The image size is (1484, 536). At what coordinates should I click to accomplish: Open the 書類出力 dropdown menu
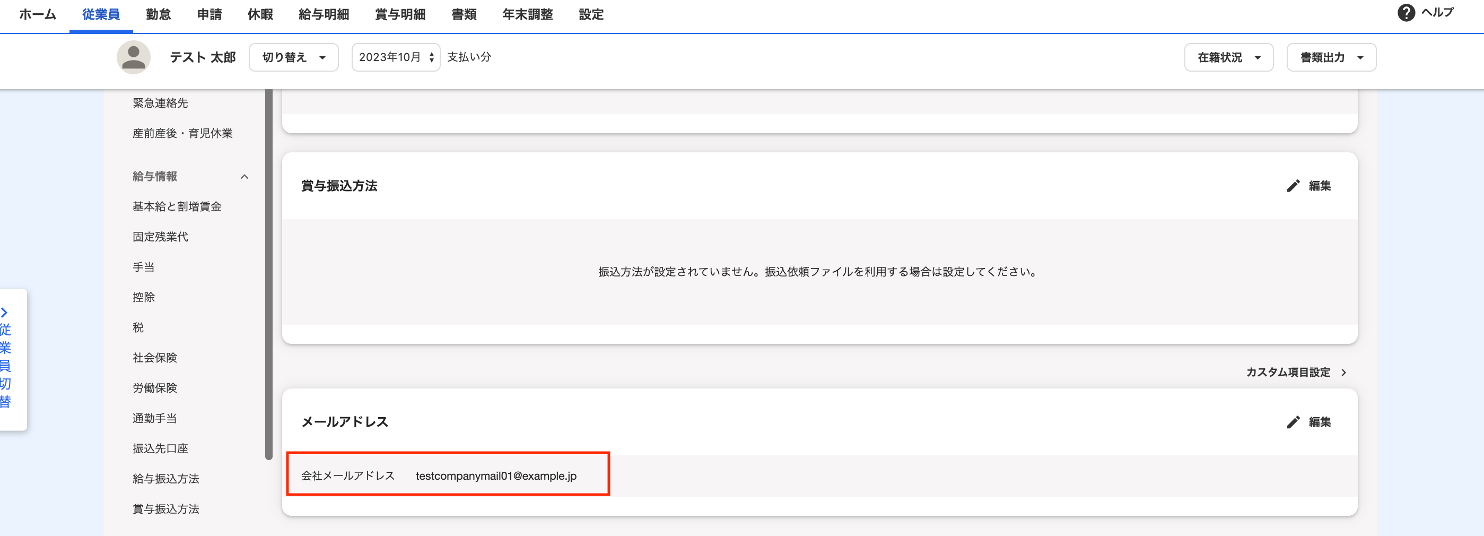tap(1331, 57)
